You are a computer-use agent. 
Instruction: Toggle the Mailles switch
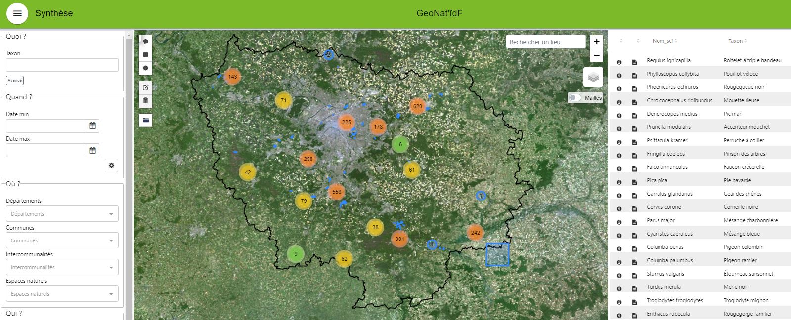pyautogui.click(x=575, y=98)
